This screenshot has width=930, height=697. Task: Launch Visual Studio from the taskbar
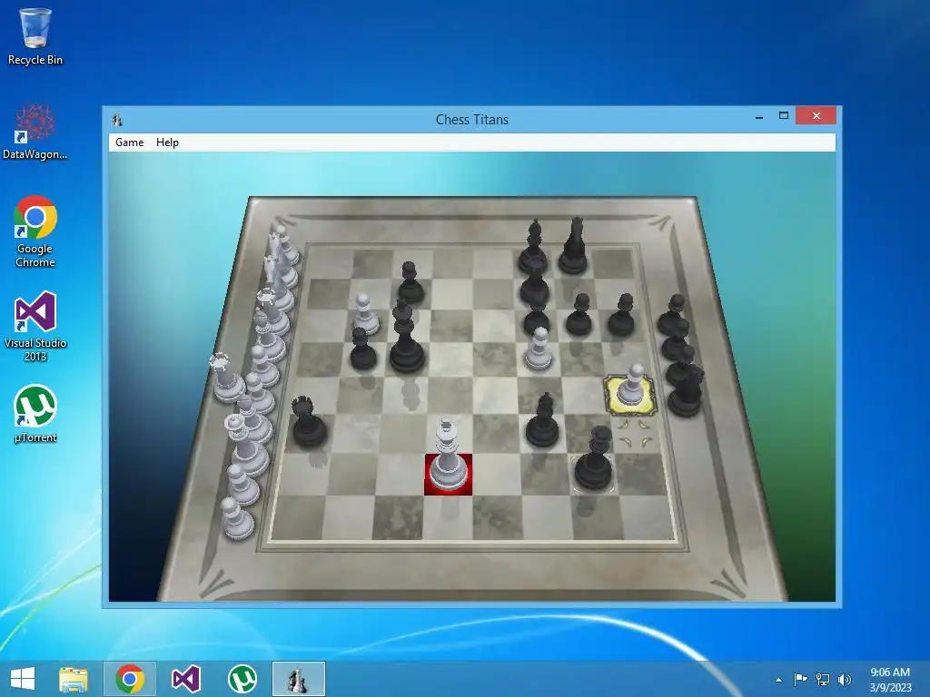tap(185, 679)
